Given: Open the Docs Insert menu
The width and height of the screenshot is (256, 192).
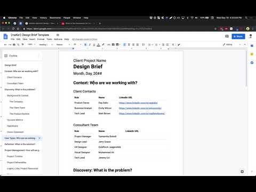Looking at the screenshot, I should pyautogui.click(x=32, y=39).
